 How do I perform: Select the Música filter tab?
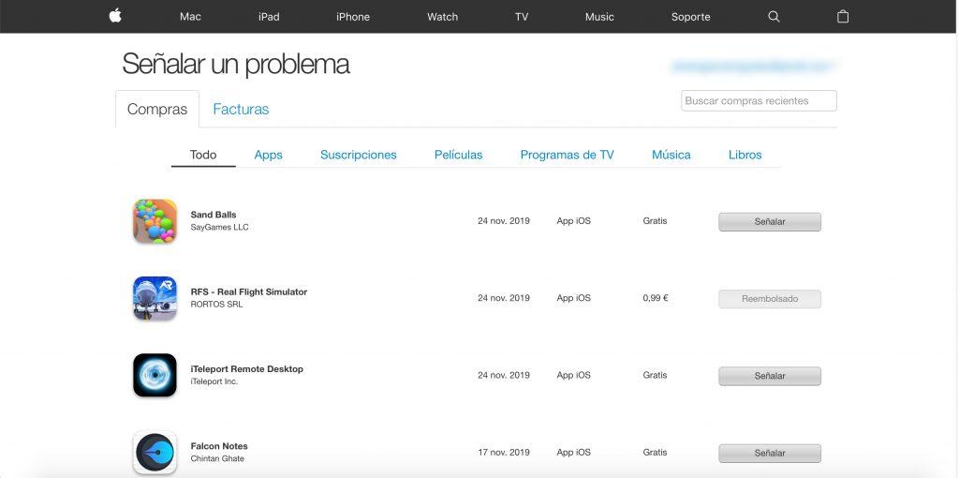pyautogui.click(x=671, y=155)
